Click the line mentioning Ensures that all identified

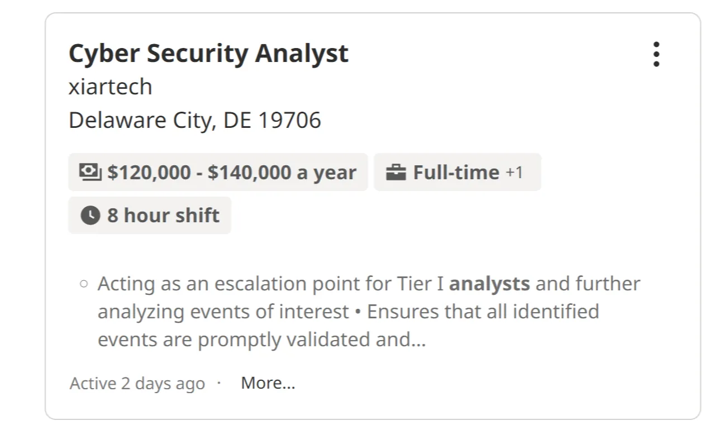point(482,312)
